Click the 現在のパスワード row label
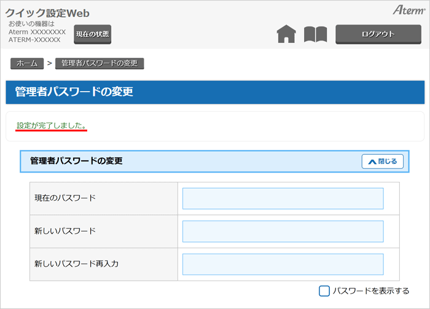 (65, 198)
